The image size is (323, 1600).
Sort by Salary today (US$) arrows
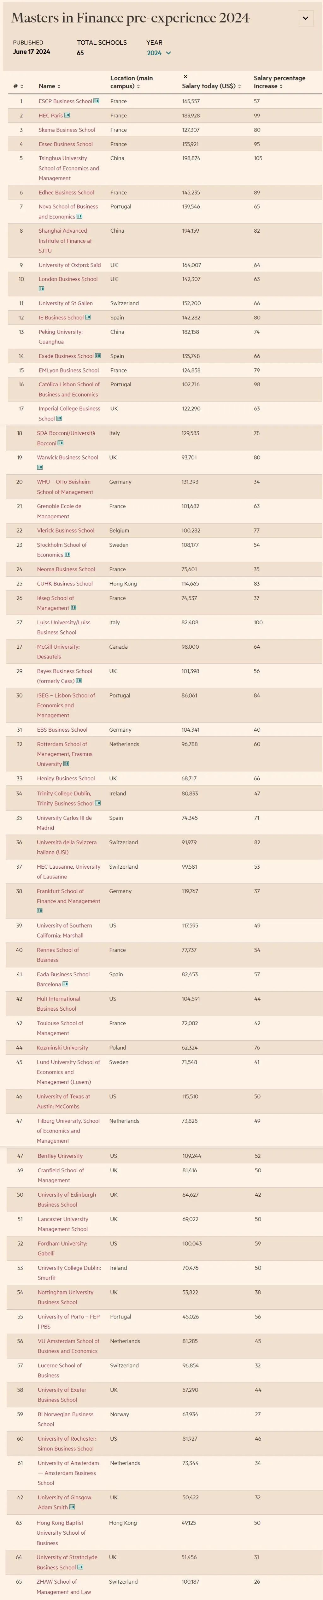coord(240,86)
